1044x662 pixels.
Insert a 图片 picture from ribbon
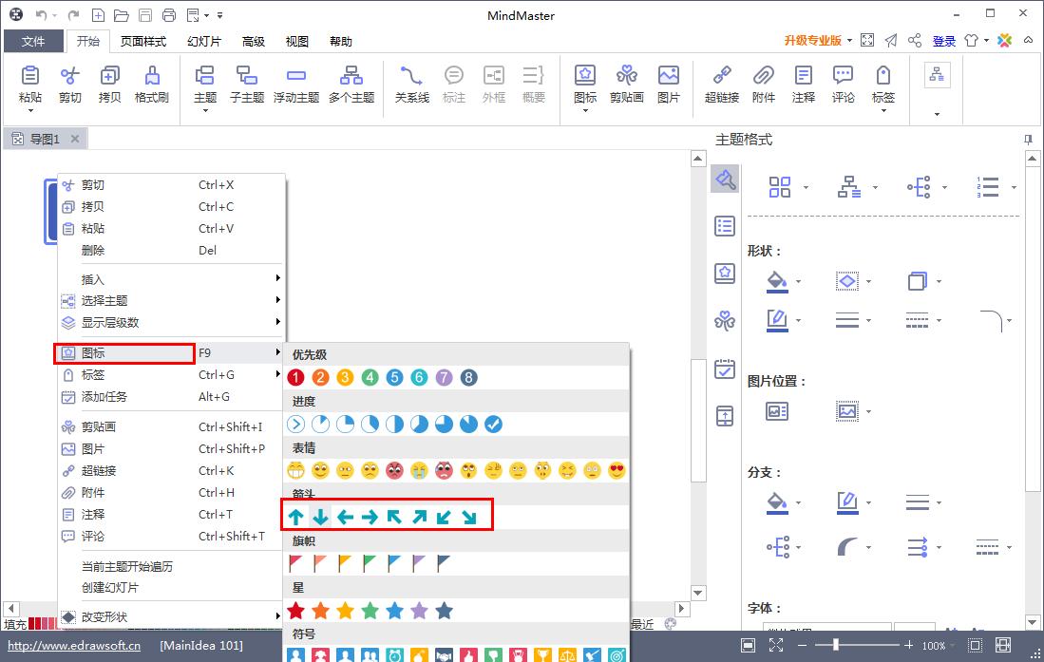point(669,84)
